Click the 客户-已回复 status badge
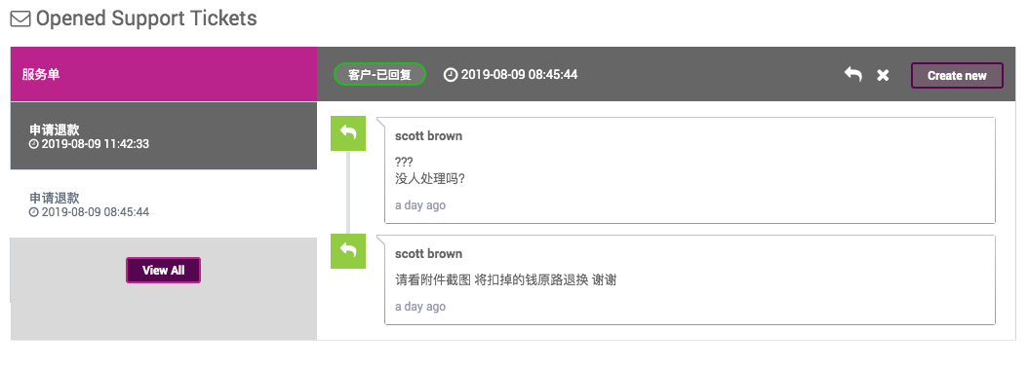Image resolution: width=1028 pixels, height=369 pixels. [x=379, y=75]
